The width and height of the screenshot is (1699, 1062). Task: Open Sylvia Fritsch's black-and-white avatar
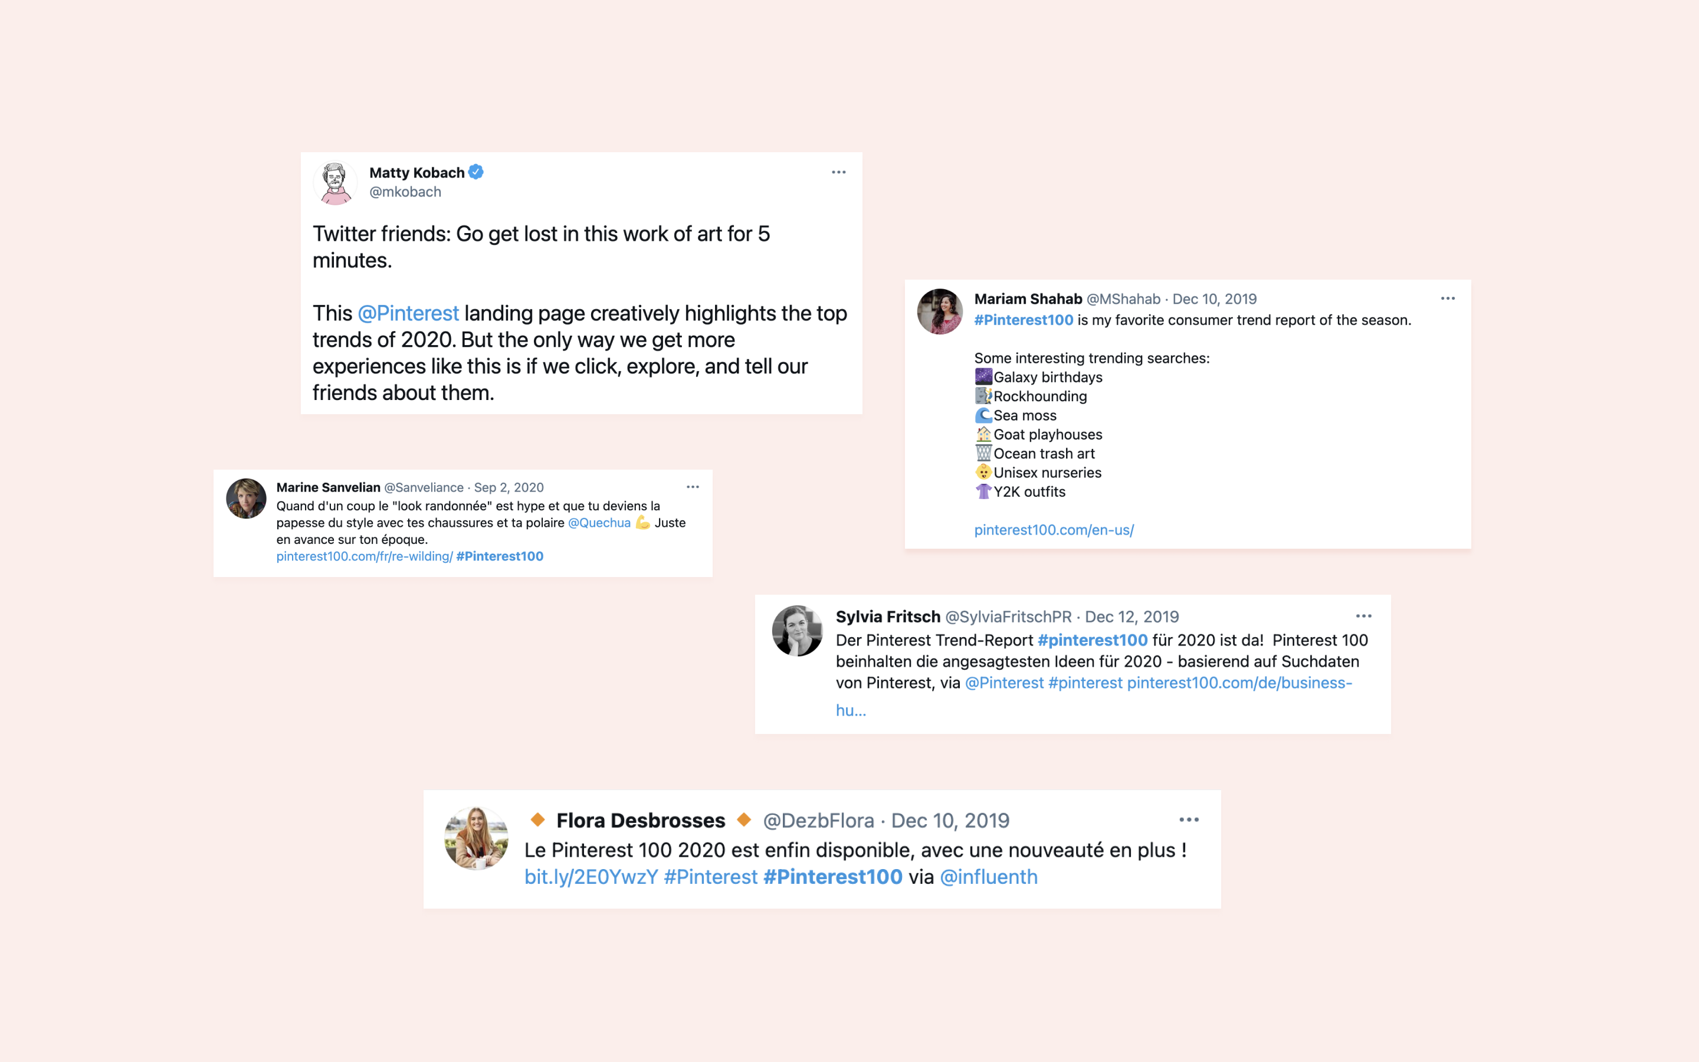tap(797, 631)
